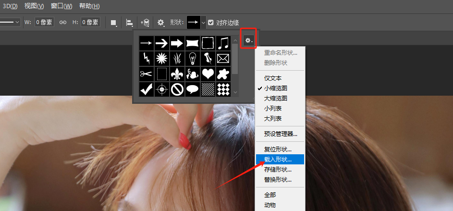Image resolution: width=453 pixels, height=211 pixels.
Task: Switch to 小缩览图 view option
Action: click(276, 88)
